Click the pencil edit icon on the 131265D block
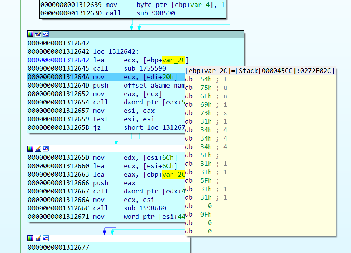The width and height of the screenshot is (351, 253). 38,149
